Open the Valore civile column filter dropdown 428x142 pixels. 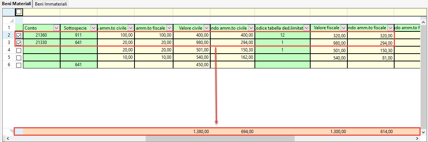(206, 28)
